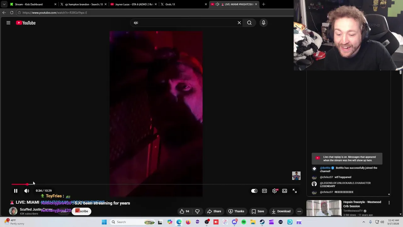The height and width of the screenshot is (227, 403).
Task: Launch Firefox from the taskbar
Action: click(x=188, y=222)
